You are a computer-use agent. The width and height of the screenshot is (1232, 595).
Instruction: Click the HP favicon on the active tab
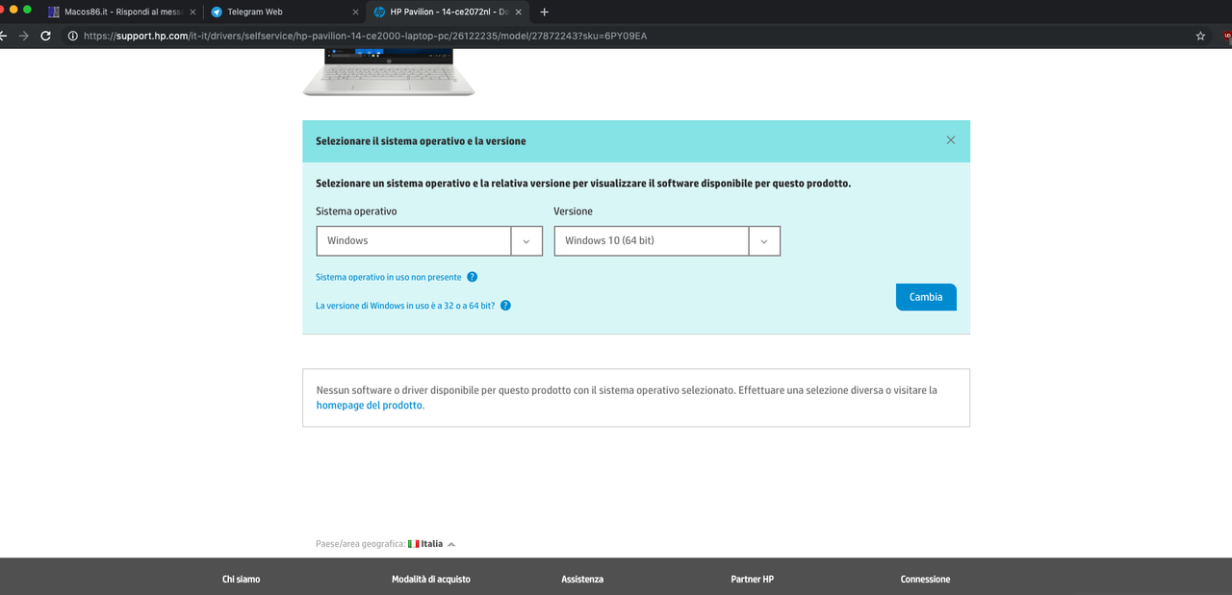click(379, 12)
